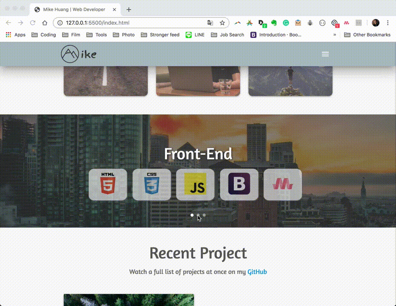The width and height of the screenshot is (396, 306).
Task: Click the Bootstrap B skill icon
Action: 239,184
